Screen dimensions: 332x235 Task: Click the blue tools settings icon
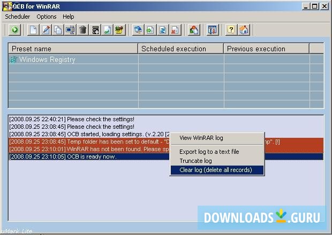pos(213,30)
